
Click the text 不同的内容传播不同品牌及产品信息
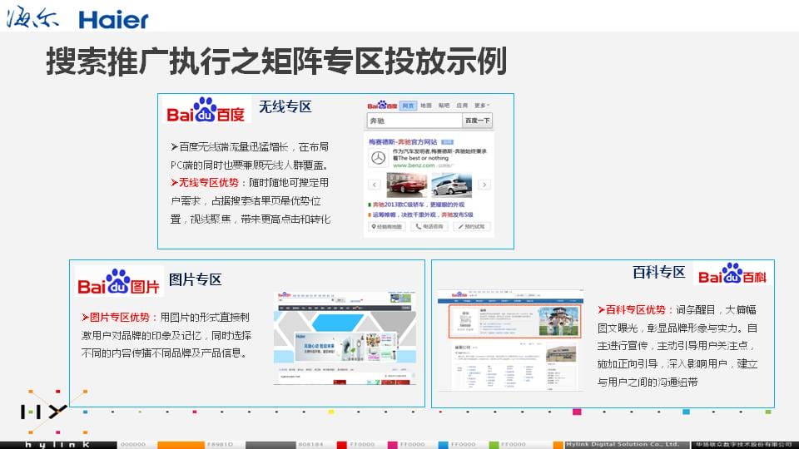(164, 353)
